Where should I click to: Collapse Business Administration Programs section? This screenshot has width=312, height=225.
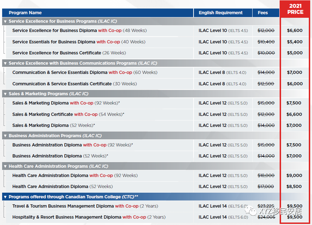[5, 136]
